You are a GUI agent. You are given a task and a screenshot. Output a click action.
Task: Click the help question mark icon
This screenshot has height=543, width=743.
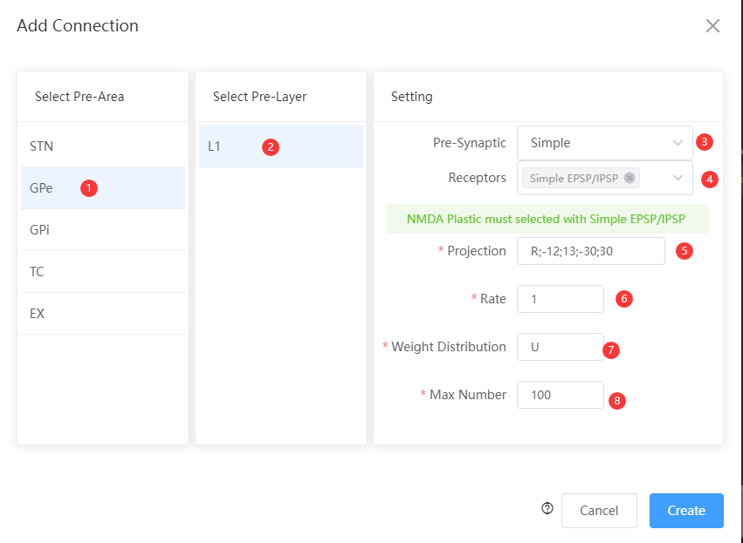[547, 508]
